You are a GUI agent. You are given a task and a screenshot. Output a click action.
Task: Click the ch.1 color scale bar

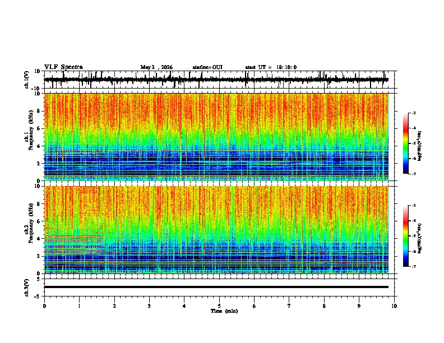point(406,143)
